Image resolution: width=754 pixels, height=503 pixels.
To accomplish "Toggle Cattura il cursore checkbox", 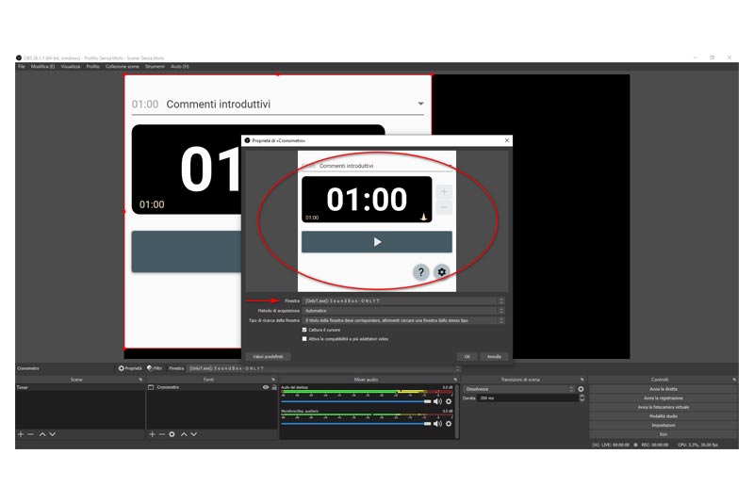I will (x=304, y=330).
